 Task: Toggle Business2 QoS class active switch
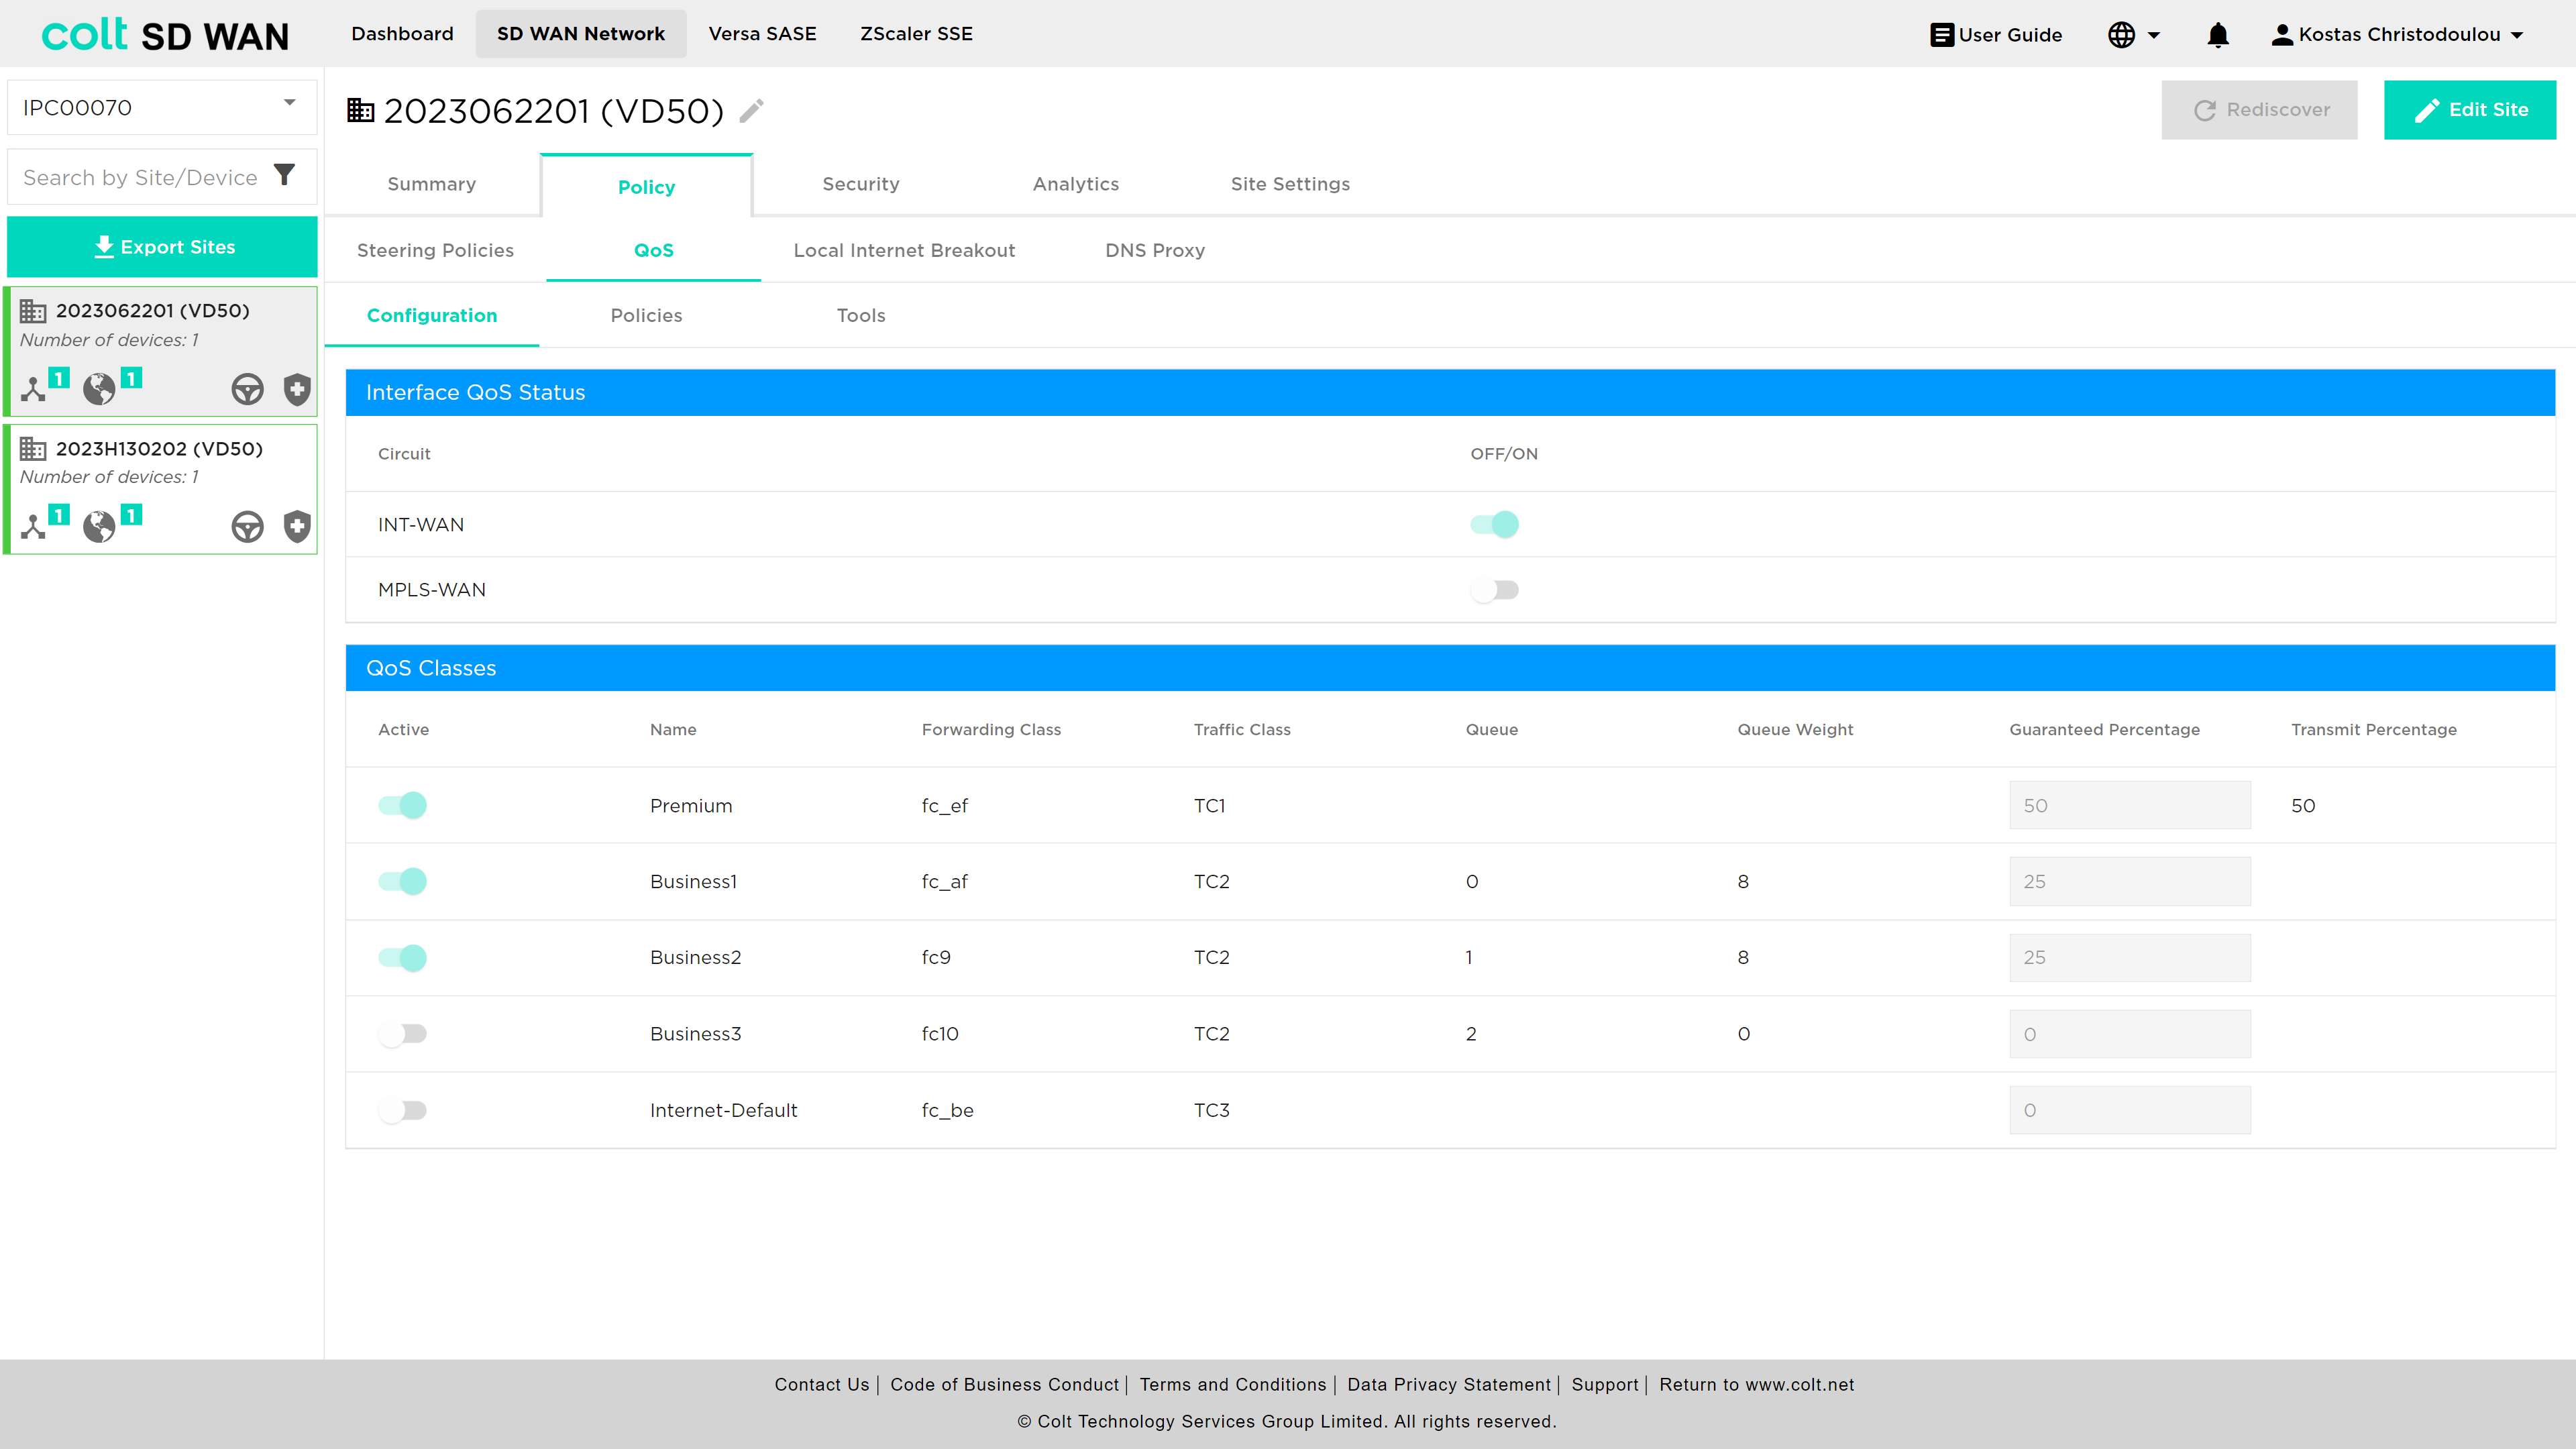[402, 957]
